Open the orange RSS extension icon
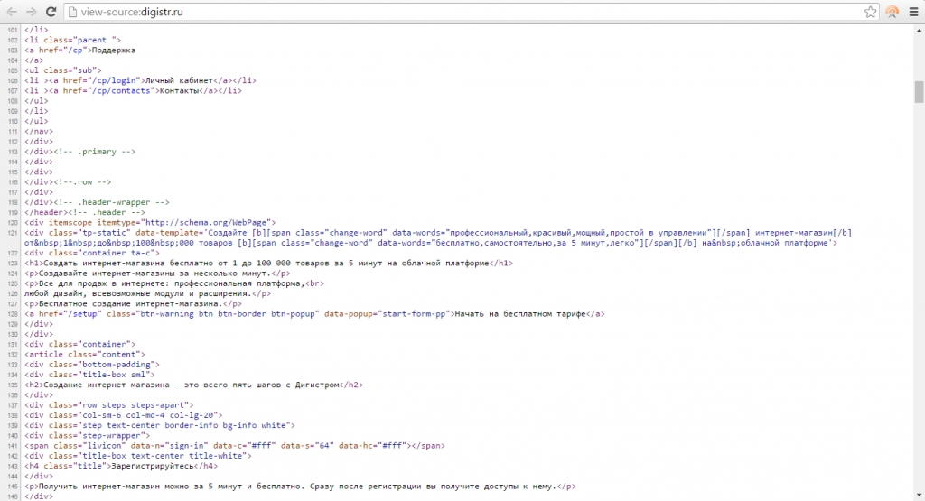 892,12
